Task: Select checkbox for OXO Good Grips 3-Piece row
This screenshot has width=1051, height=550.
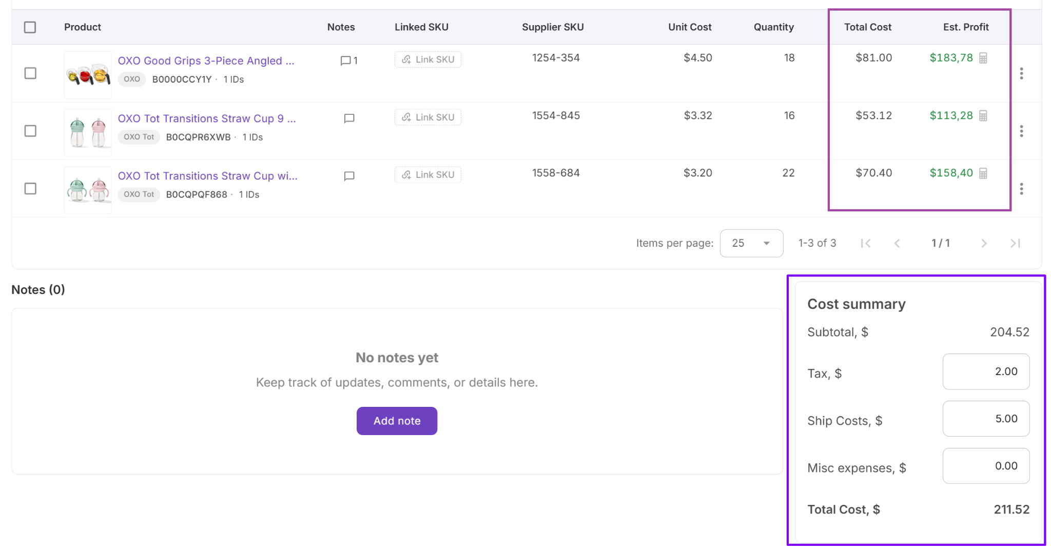Action: tap(30, 73)
